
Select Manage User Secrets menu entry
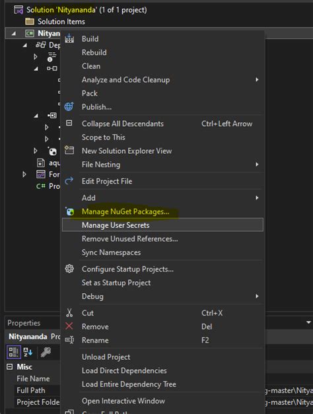tap(162, 225)
